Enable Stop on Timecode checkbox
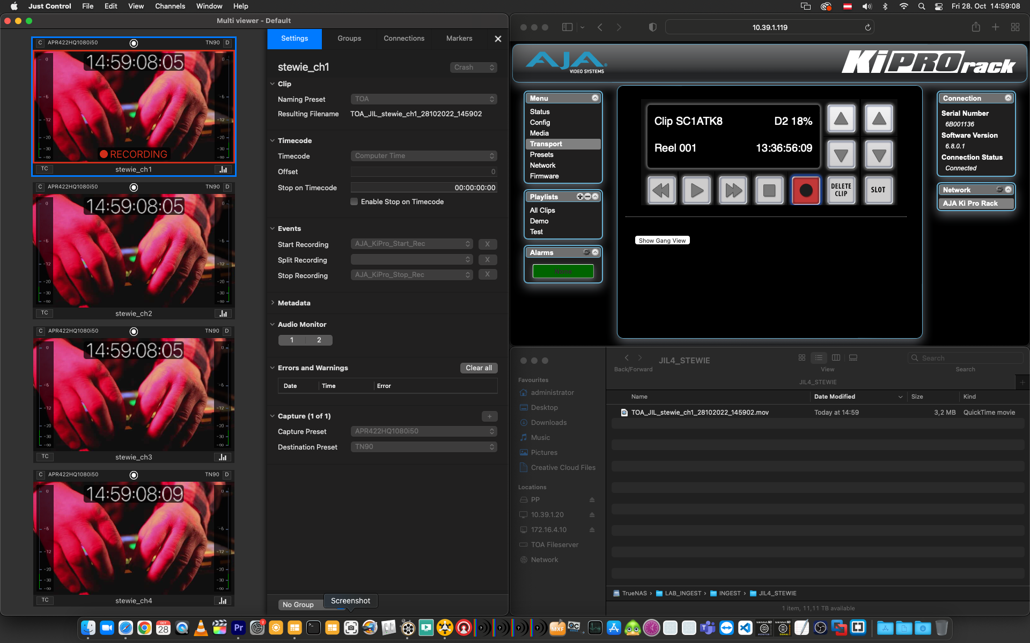This screenshot has width=1030, height=643. pyautogui.click(x=354, y=202)
